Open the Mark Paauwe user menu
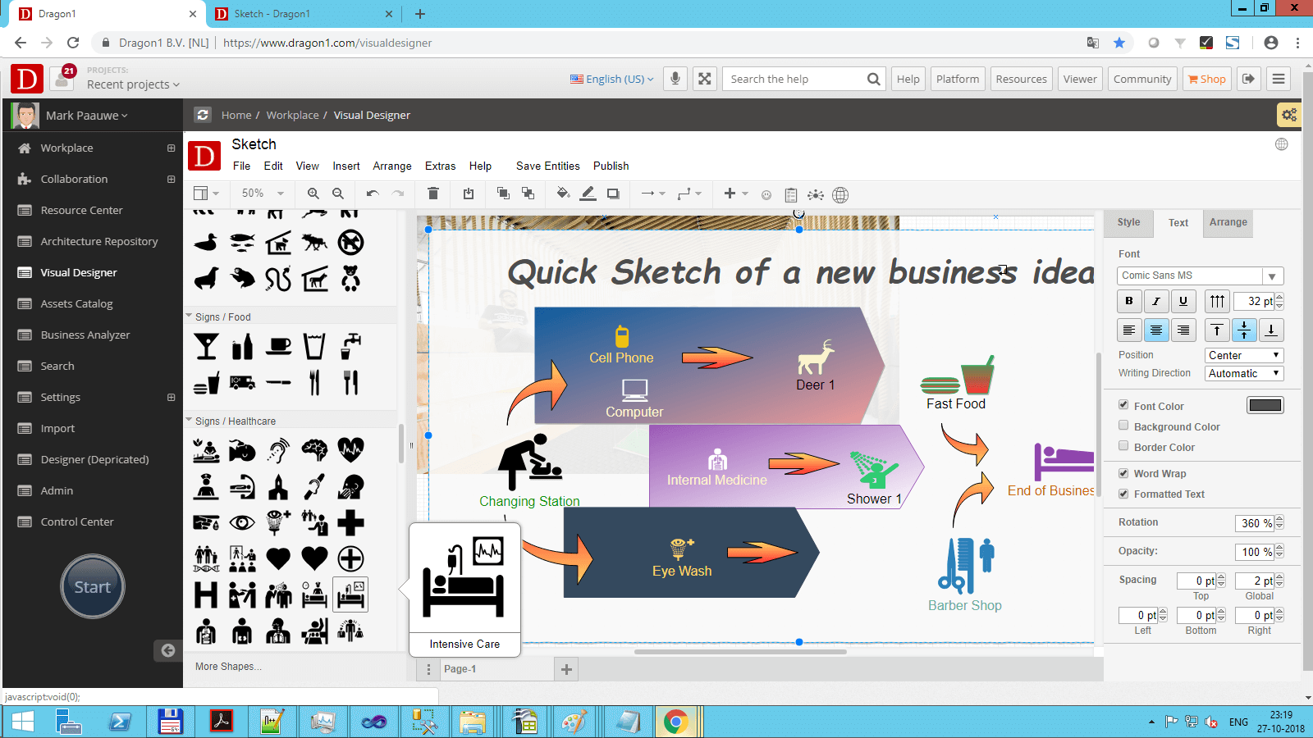 tap(86, 116)
